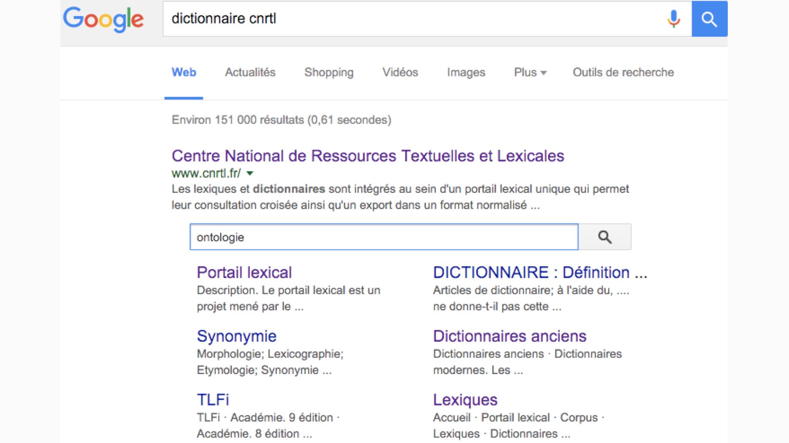This screenshot has width=789, height=443.
Task: Activate voice search microphone icon
Action: [674, 19]
